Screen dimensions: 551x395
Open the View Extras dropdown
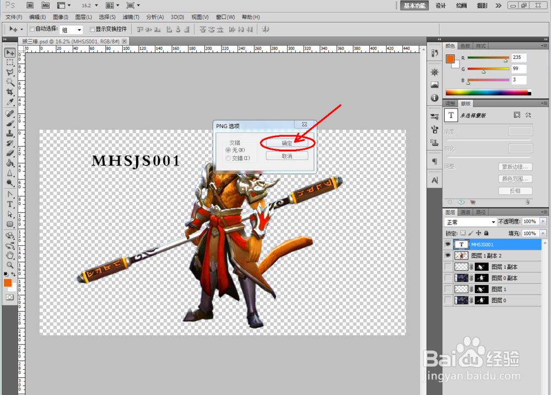tap(63, 6)
